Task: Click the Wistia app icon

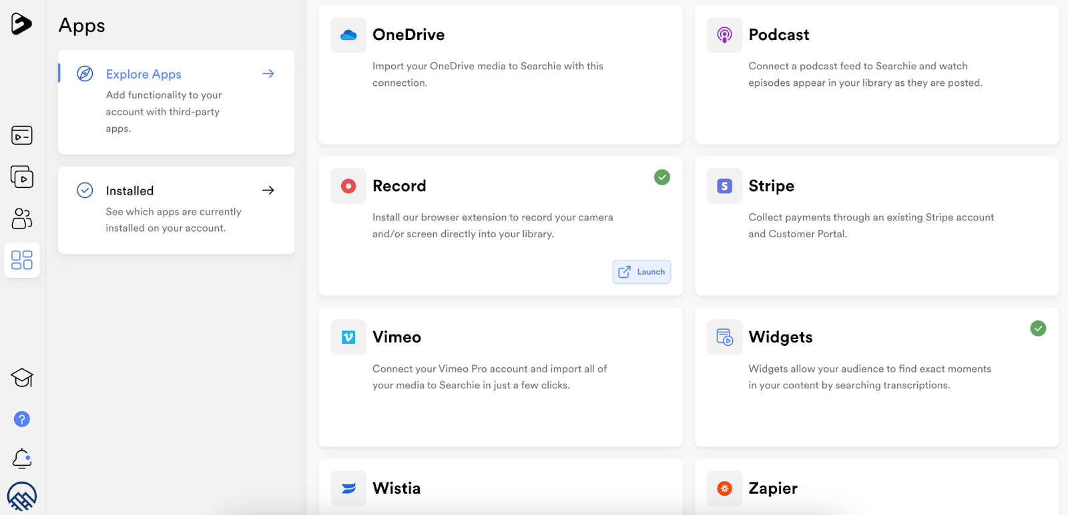Action: [x=348, y=488]
